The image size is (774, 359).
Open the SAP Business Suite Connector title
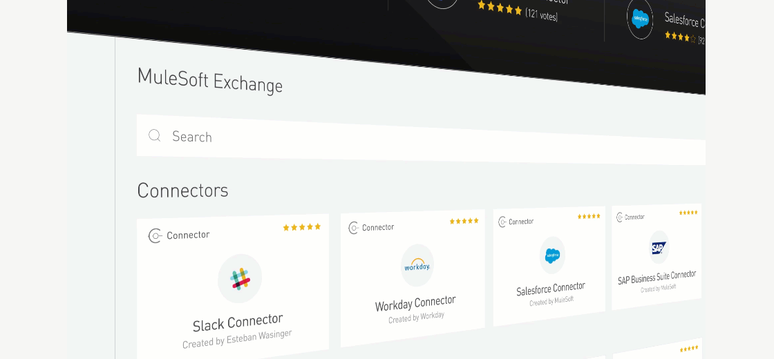[x=657, y=278]
